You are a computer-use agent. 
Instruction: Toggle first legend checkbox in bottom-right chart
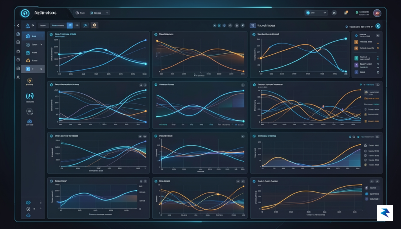tap(367, 188)
